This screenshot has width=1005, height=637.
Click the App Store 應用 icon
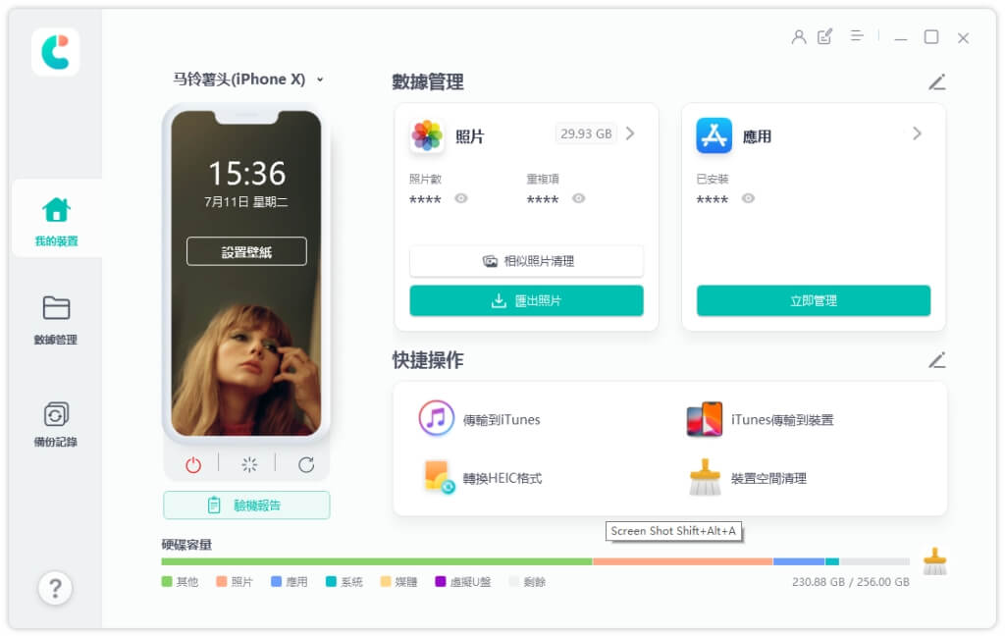pos(714,135)
